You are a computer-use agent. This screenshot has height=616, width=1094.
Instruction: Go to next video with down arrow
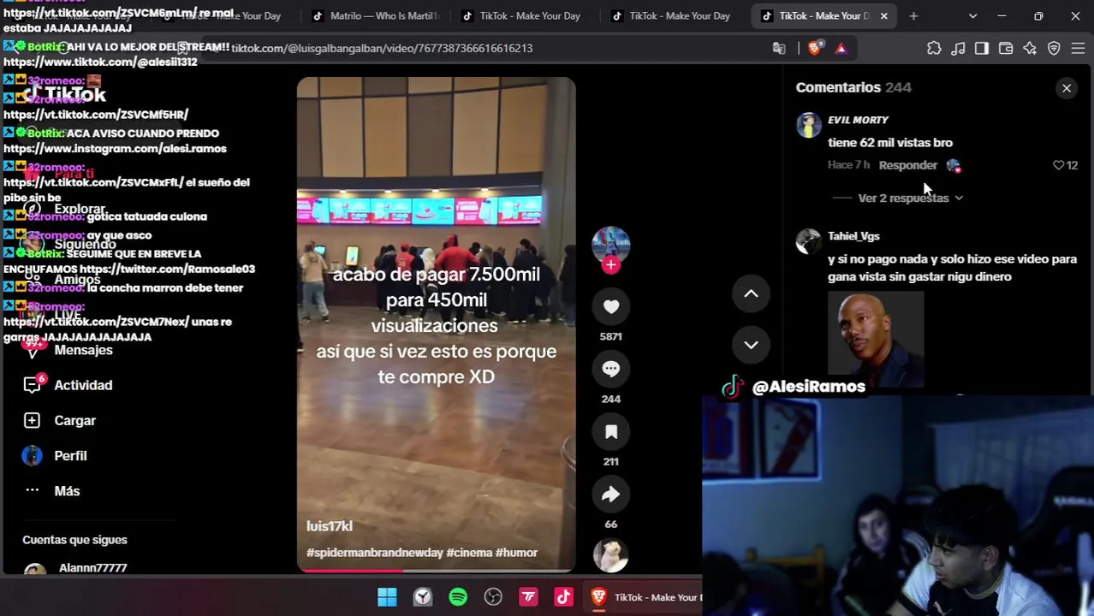tap(751, 344)
